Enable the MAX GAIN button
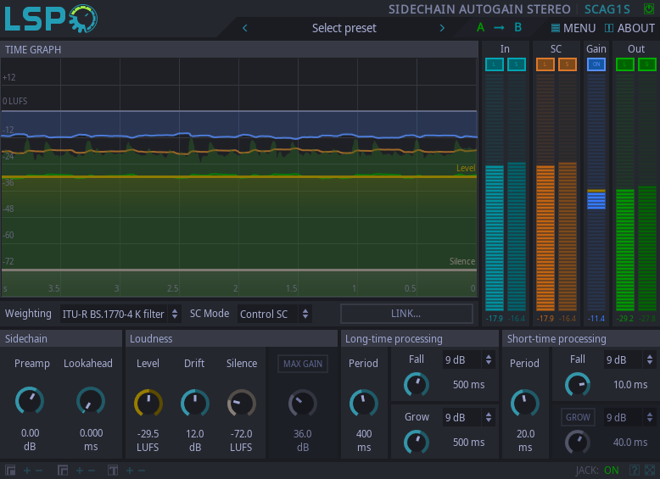This screenshot has height=479, width=660. [303, 364]
